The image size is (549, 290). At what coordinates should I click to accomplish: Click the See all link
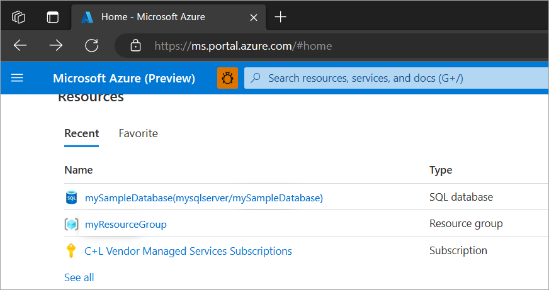79,277
